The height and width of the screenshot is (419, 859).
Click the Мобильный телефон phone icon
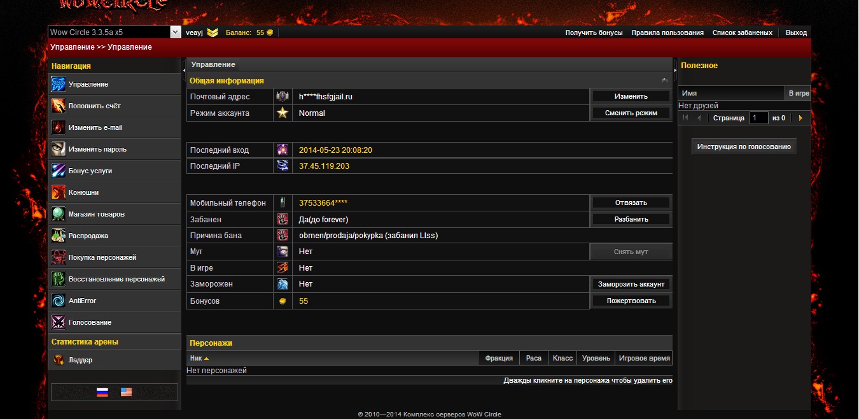[283, 202]
